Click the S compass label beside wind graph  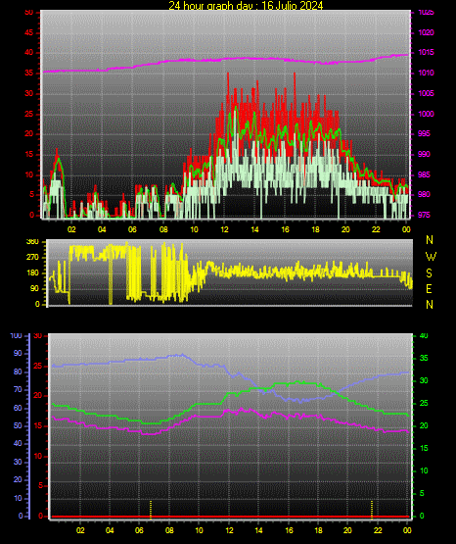(x=429, y=273)
